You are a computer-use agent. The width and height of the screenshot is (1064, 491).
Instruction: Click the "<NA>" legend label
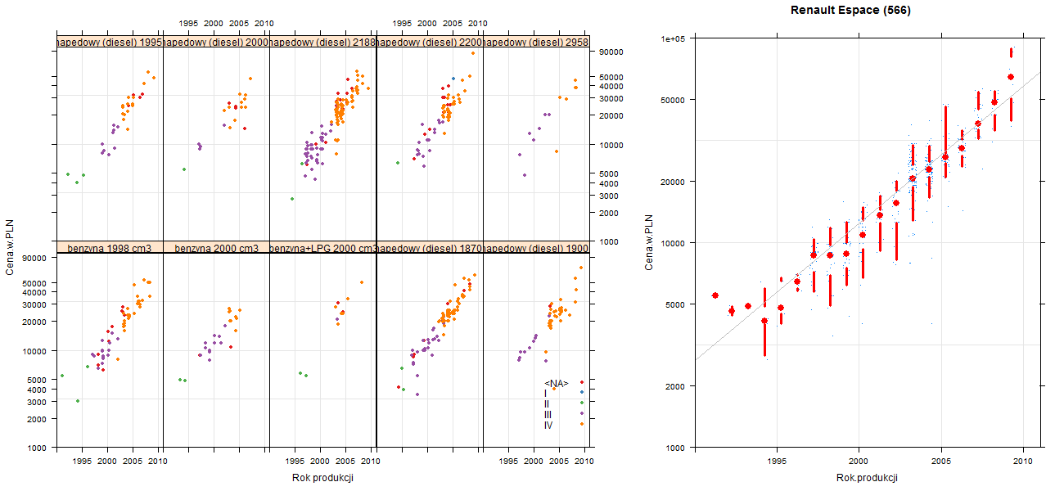click(x=557, y=383)
